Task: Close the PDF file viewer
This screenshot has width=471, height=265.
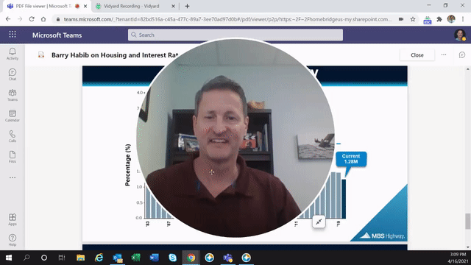Action: pos(417,55)
